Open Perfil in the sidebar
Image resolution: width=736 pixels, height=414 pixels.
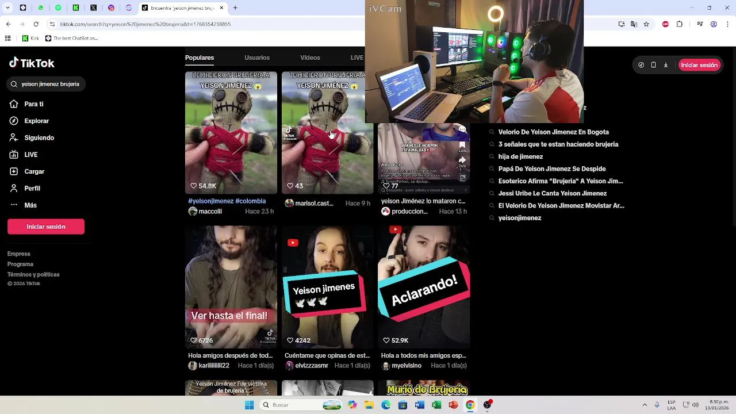pyautogui.click(x=25, y=188)
